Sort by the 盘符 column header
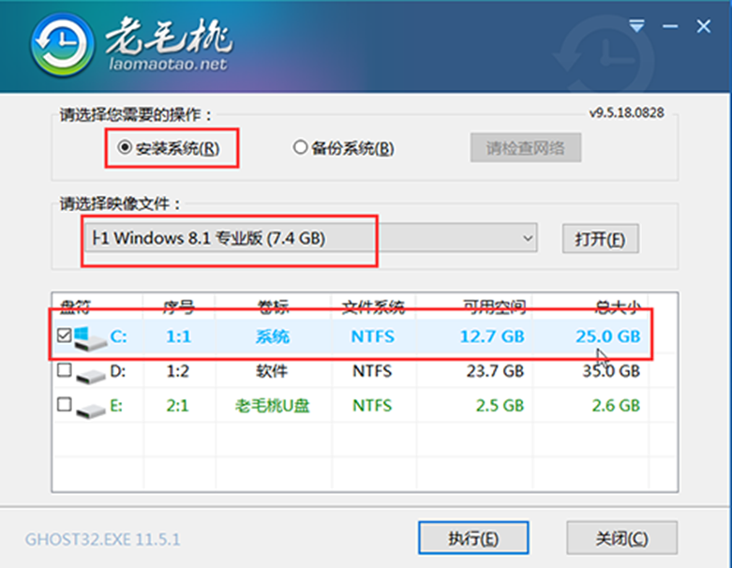Image resolution: width=732 pixels, height=568 pixels. (x=76, y=306)
